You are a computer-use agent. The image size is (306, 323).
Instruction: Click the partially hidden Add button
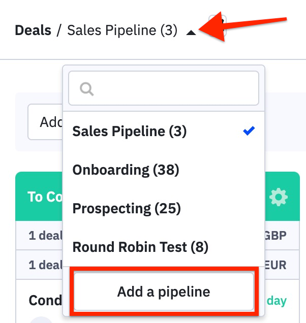[x=45, y=122]
